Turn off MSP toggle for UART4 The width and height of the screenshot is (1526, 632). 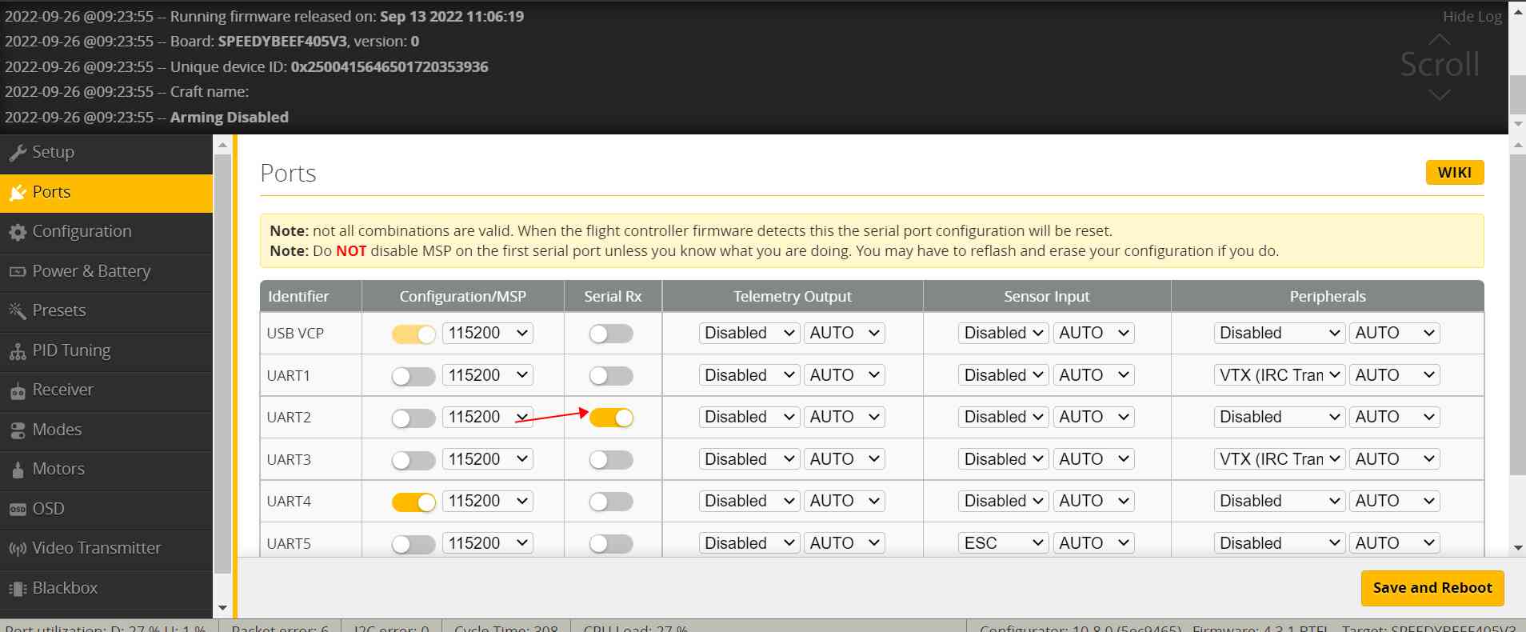coord(413,502)
